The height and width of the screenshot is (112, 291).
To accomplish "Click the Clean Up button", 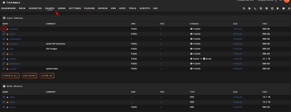I will click(47, 76).
